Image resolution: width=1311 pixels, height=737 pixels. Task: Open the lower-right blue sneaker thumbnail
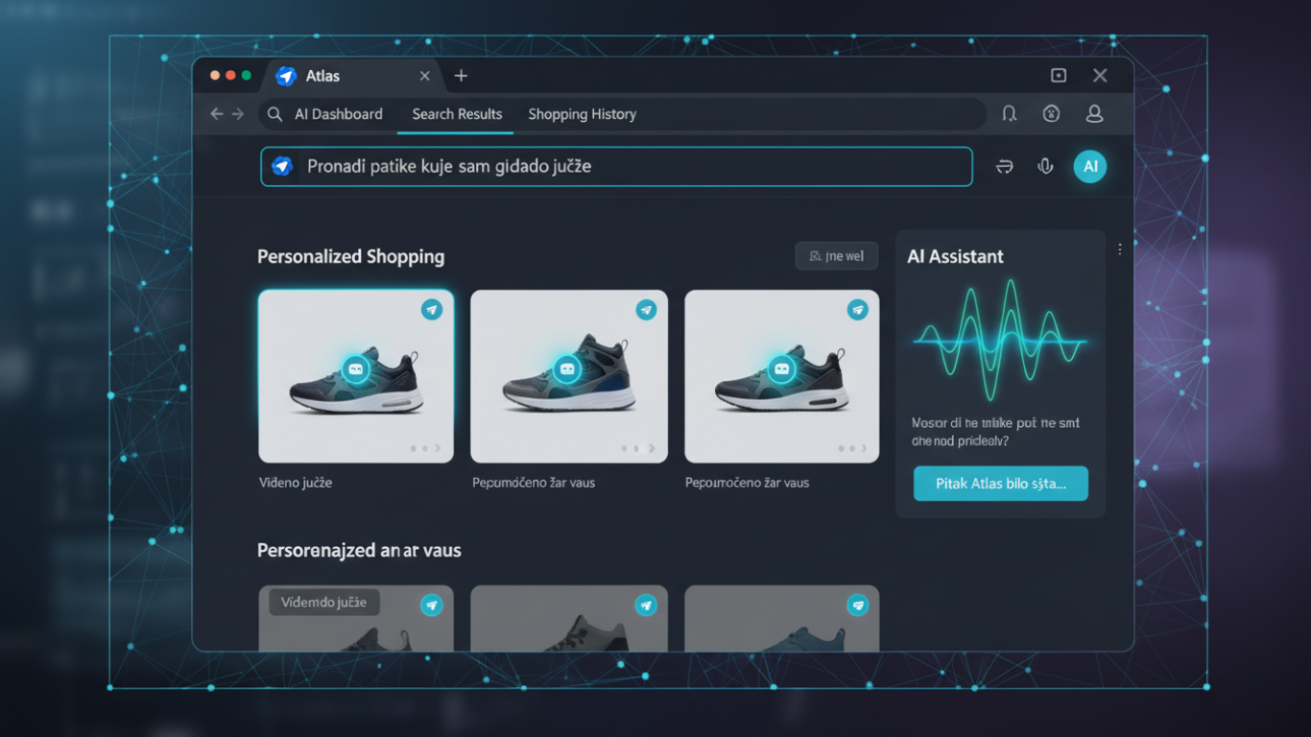(x=781, y=618)
